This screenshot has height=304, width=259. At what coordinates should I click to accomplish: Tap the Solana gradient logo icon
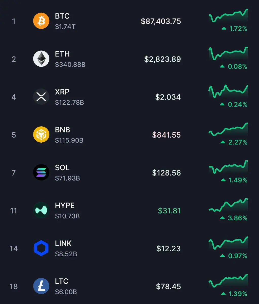tap(41, 173)
